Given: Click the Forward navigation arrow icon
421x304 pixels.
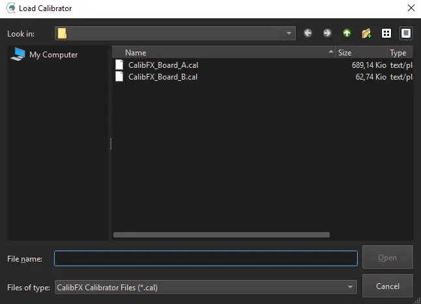Looking at the screenshot, I should [327, 33].
